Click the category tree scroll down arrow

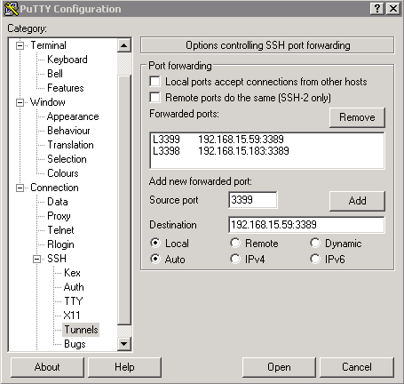124,344
